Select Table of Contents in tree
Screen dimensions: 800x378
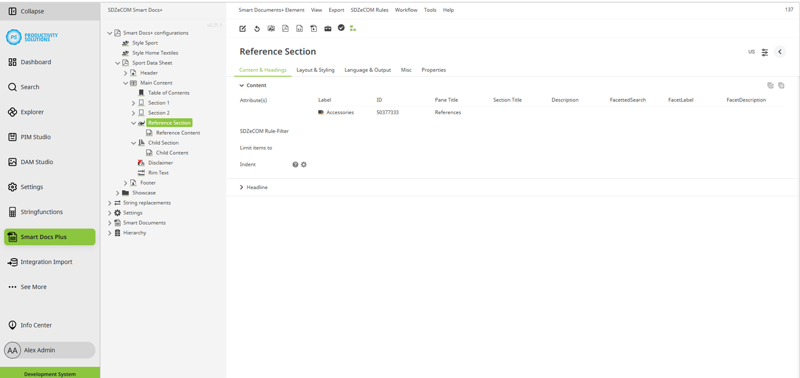point(169,93)
